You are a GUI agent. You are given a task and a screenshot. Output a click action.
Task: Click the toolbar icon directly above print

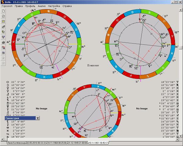(3, 37)
